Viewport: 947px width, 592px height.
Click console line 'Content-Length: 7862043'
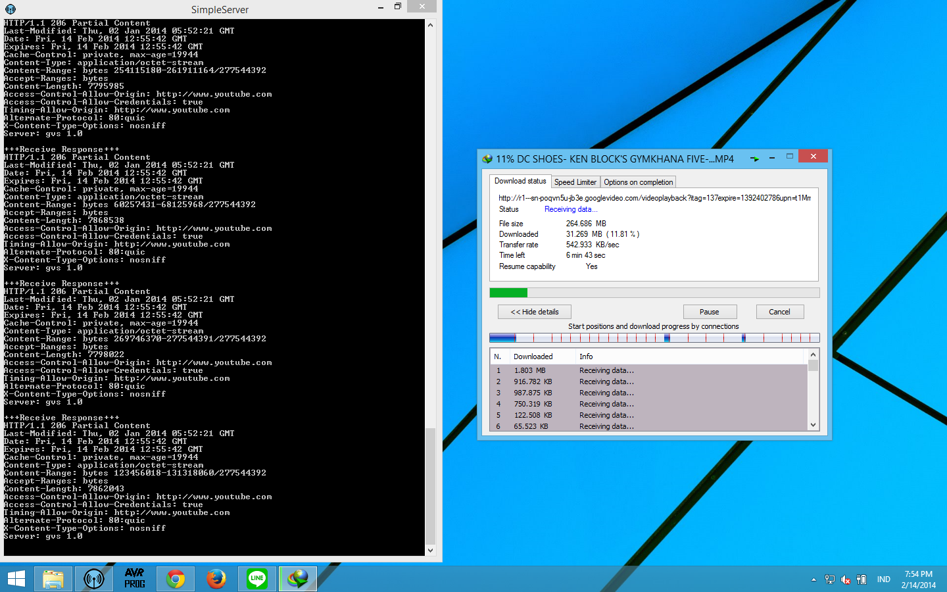click(x=64, y=489)
